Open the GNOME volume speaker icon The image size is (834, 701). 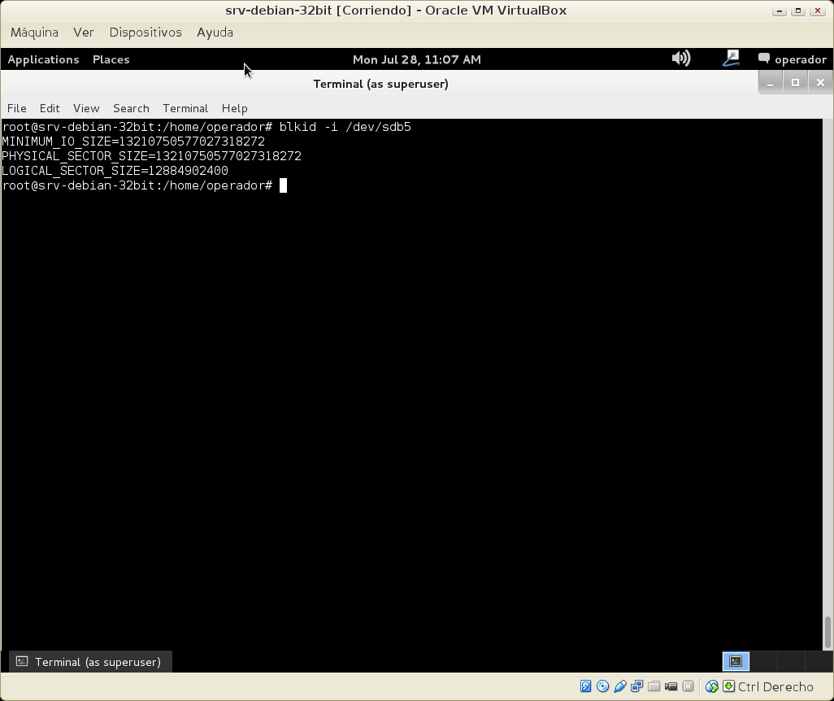(x=681, y=59)
